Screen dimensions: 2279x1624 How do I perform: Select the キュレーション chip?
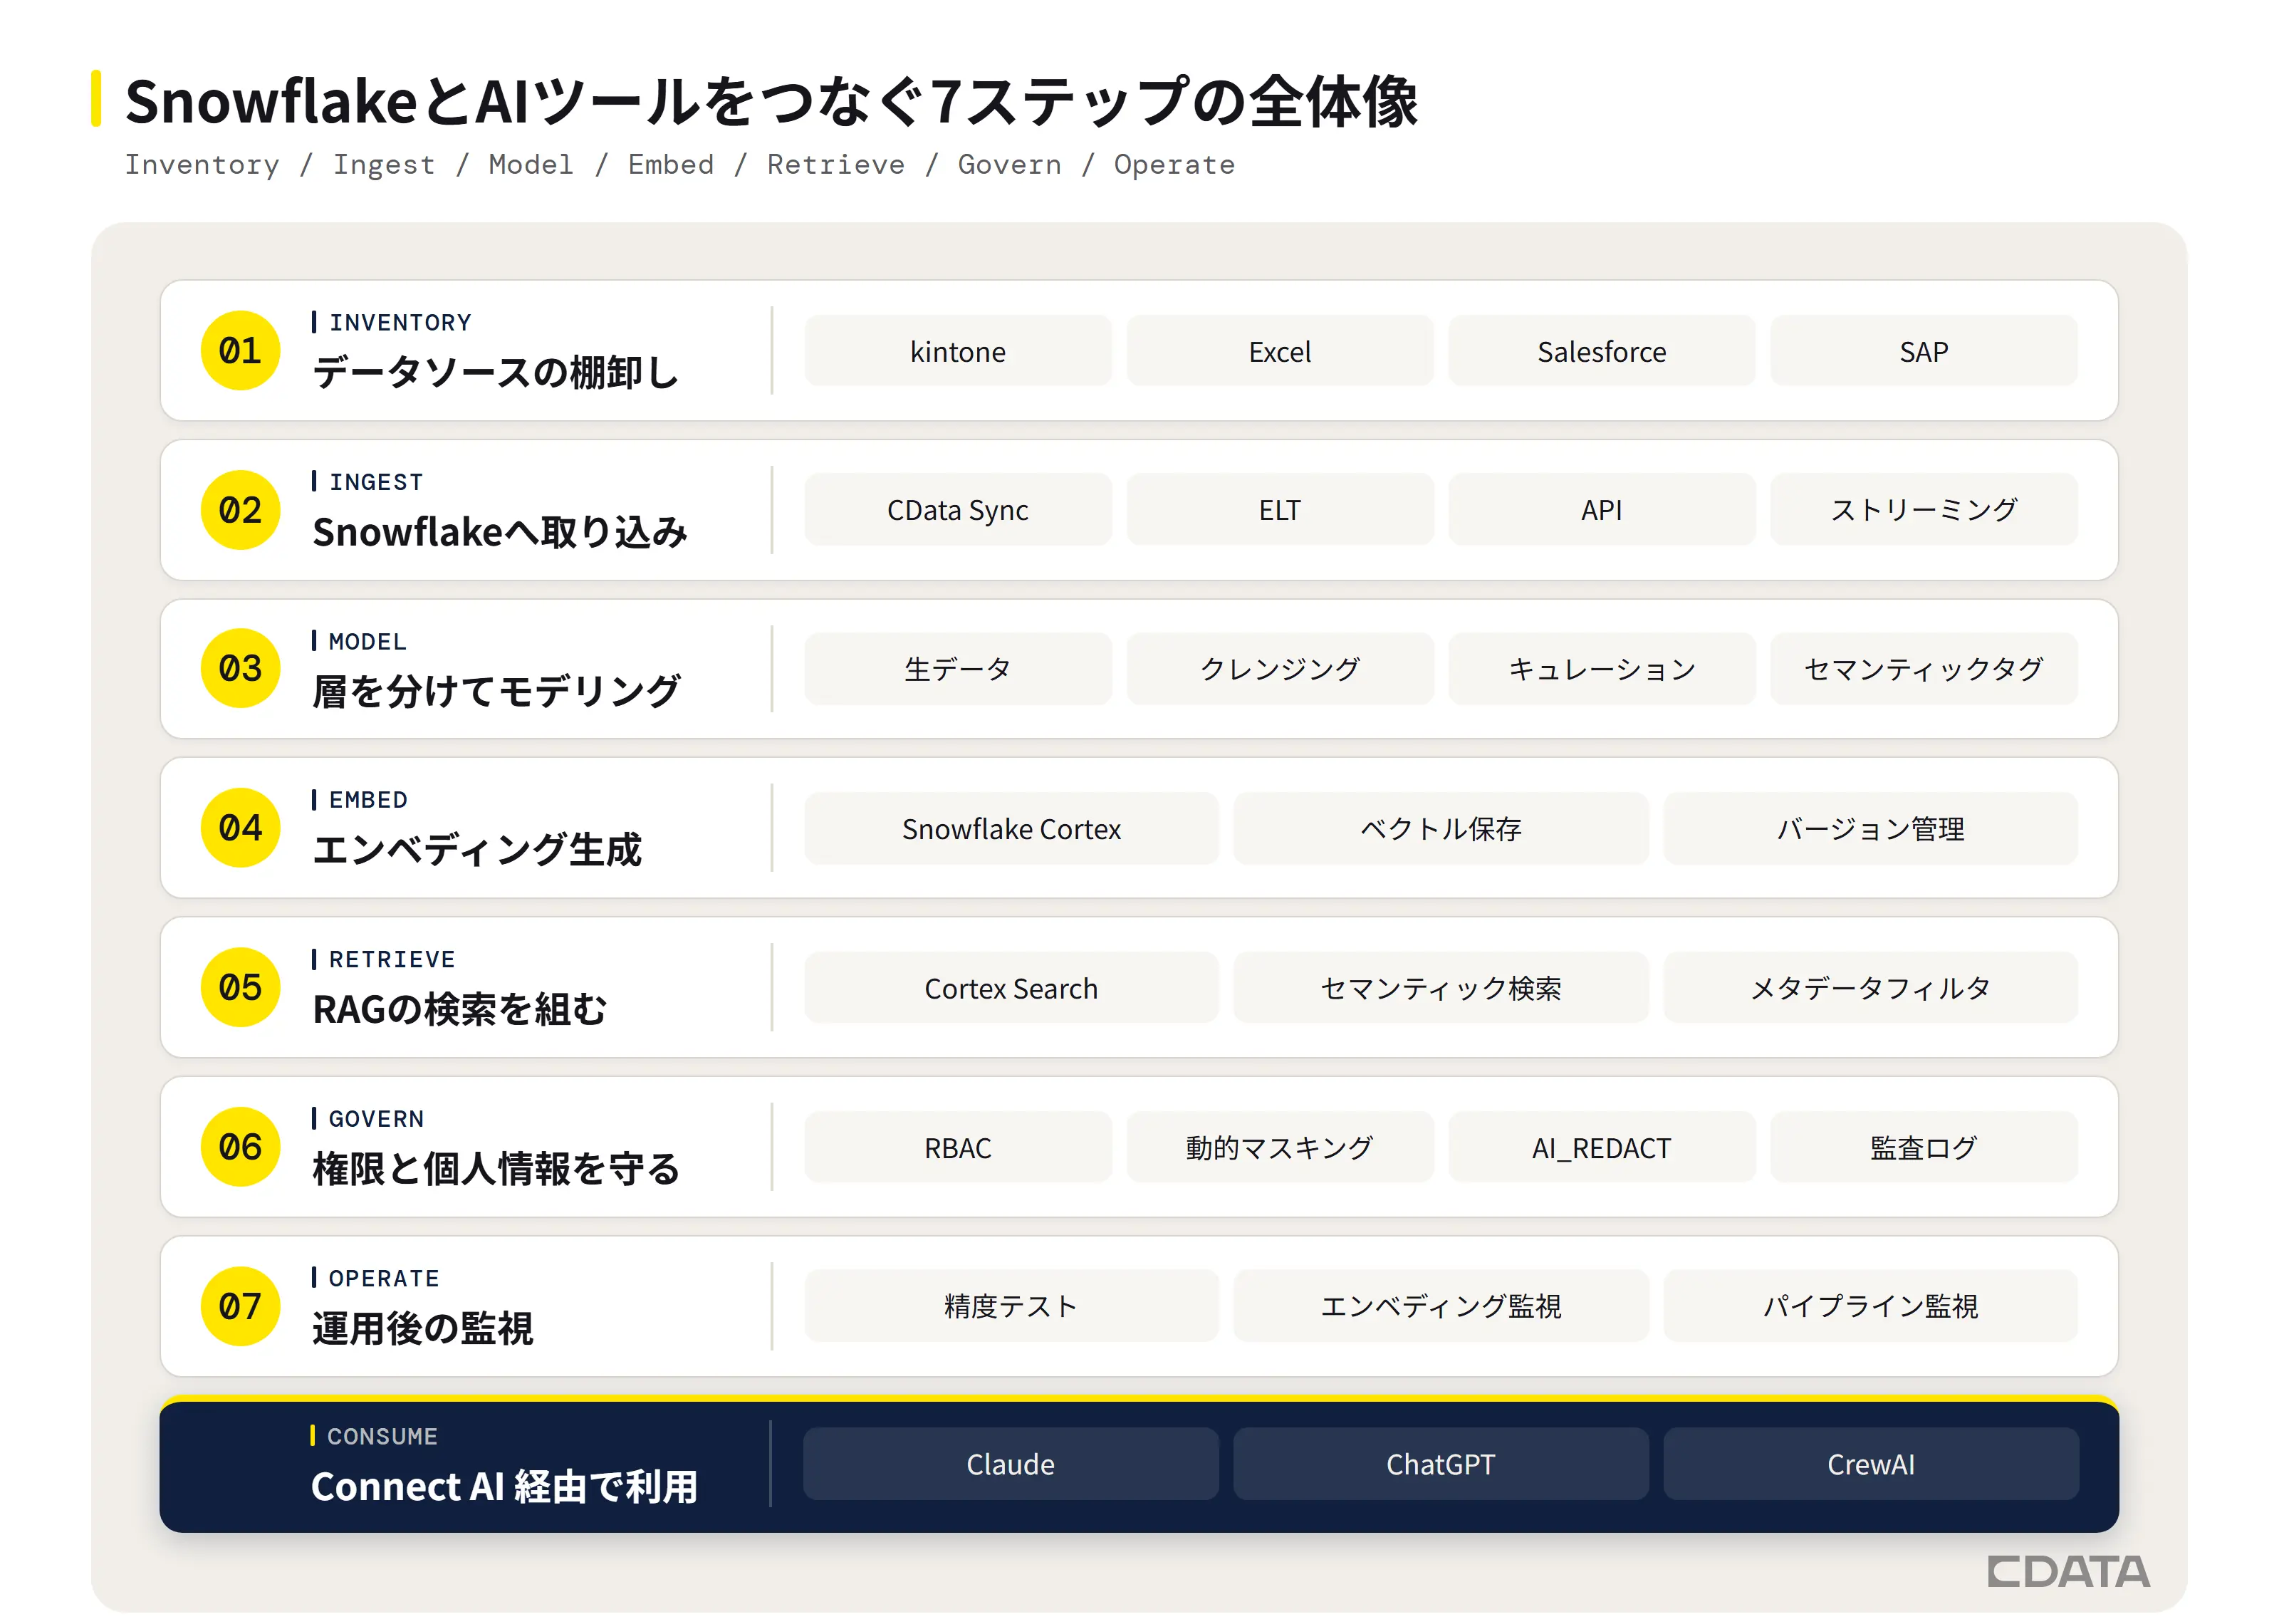coord(1601,669)
